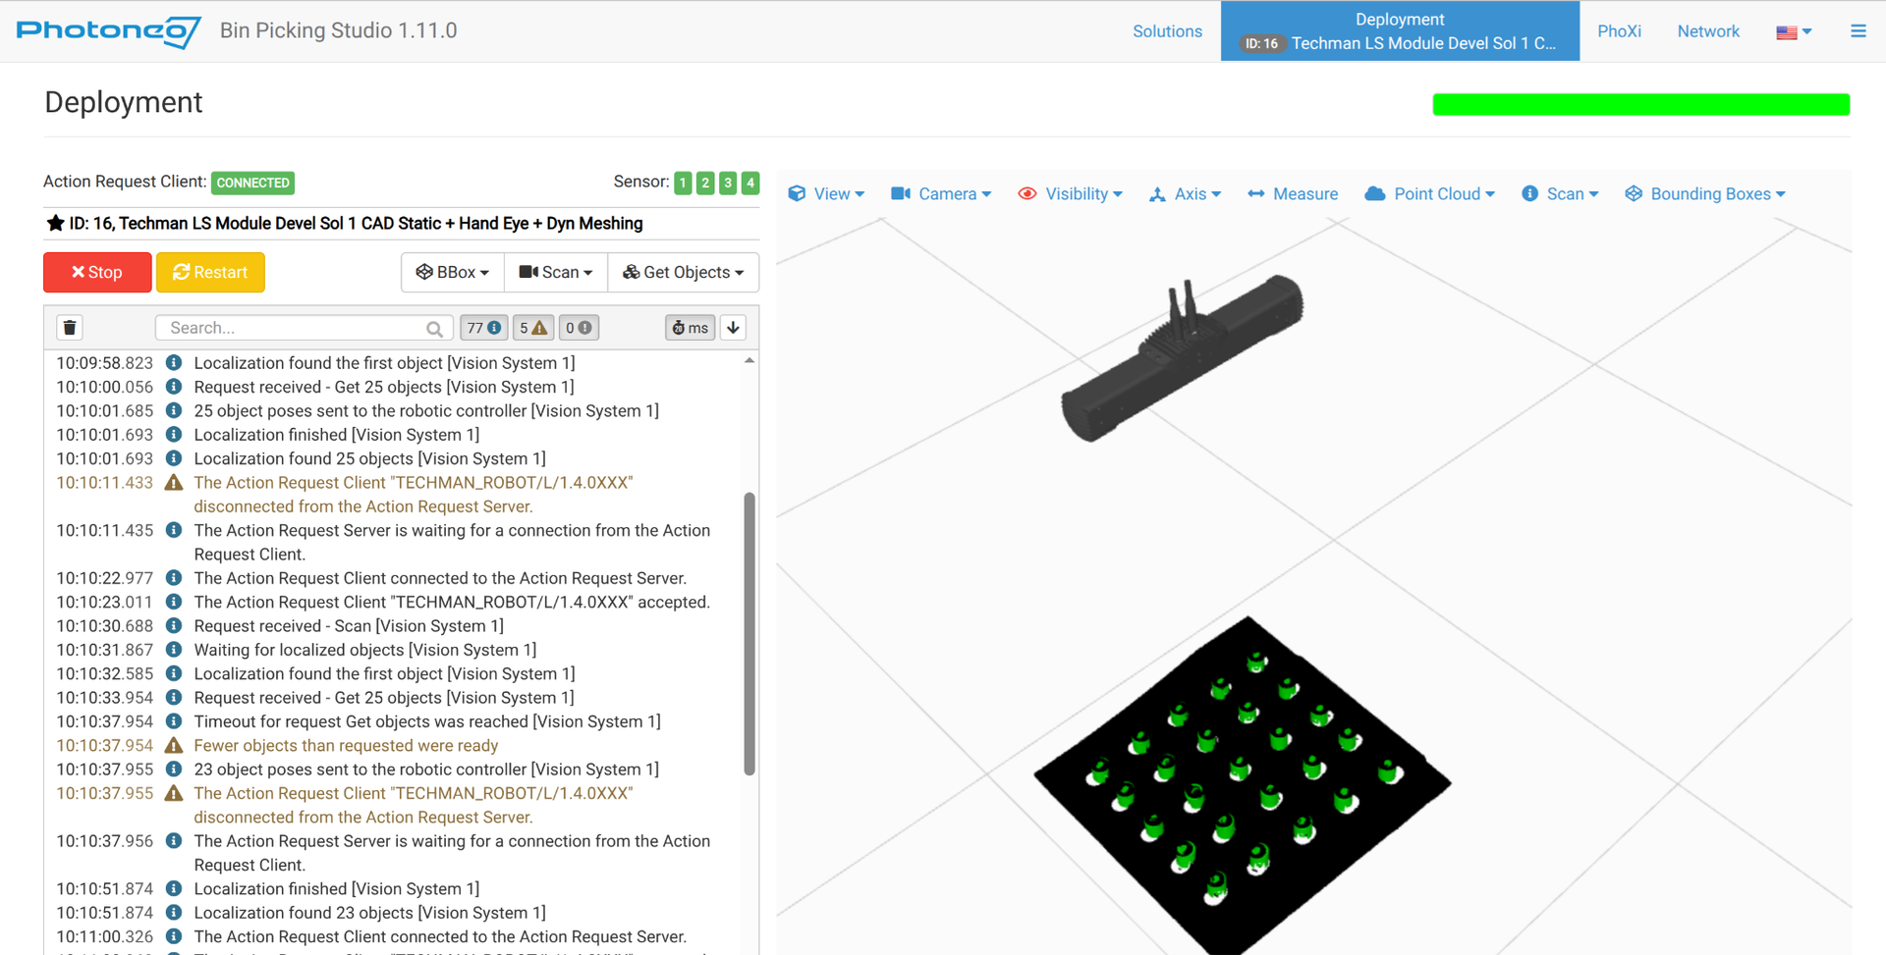The image size is (1886, 955).
Task: Toggle the ms timestamp display
Action: tap(690, 328)
